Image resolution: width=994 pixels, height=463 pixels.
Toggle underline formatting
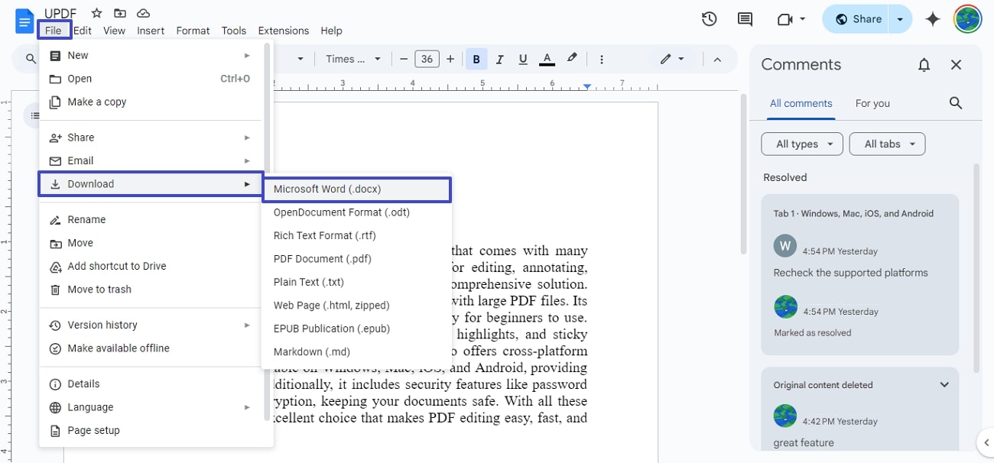(522, 58)
